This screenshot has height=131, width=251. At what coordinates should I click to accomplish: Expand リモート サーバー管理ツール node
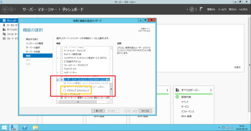(58, 98)
